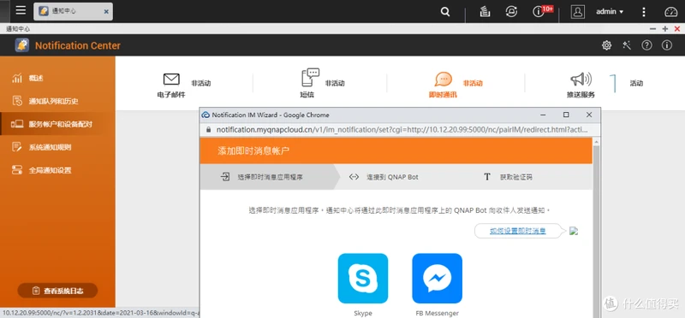Click the user avatar icon
This screenshot has height=318, width=685.
[577, 12]
